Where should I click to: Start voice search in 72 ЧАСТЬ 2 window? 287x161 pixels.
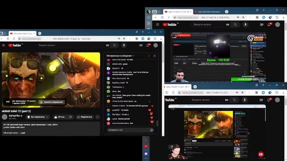point(245,25)
